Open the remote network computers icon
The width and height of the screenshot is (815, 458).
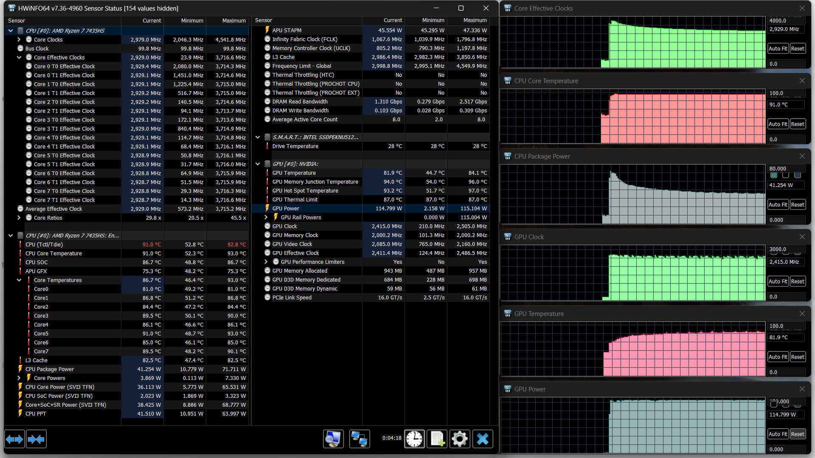pos(360,439)
